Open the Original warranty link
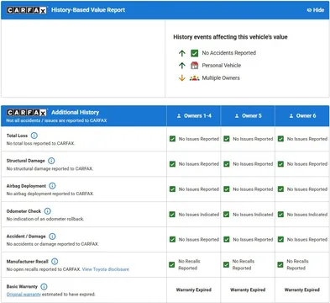This screenshot has width=330, height=303. [24, 295]
